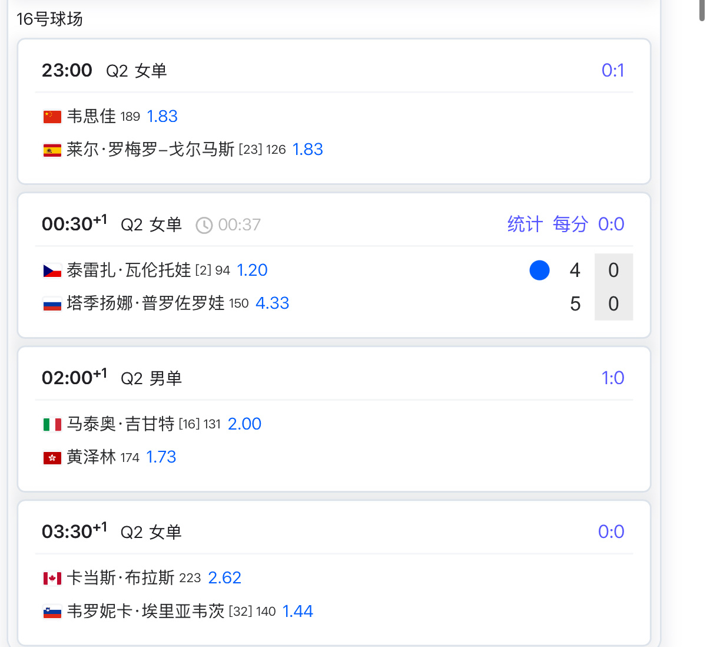710x647 pixels.
Task: Click the China flag next to 韦思佳
Action: pyautogui.click(x=52, y=117)
